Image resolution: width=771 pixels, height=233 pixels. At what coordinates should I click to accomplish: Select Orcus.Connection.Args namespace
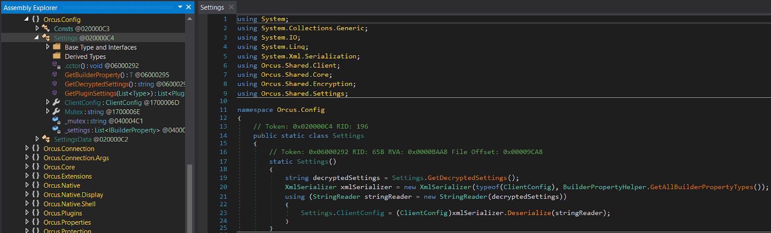pos(76,158)
